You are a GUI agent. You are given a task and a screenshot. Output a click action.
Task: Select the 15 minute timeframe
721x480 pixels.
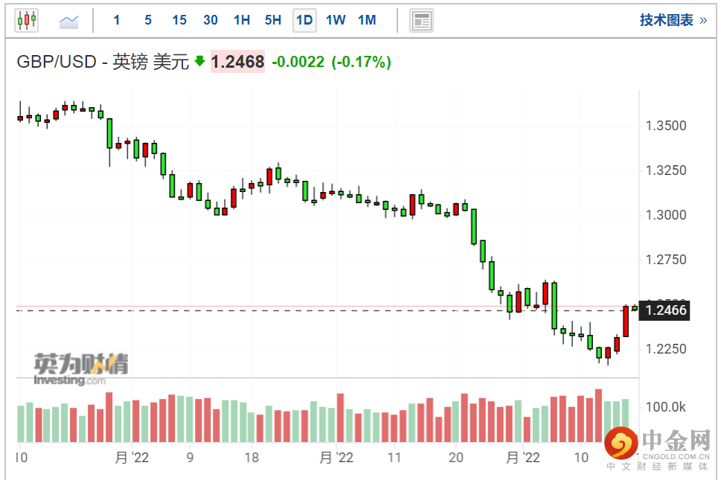[x=179, y=20]
